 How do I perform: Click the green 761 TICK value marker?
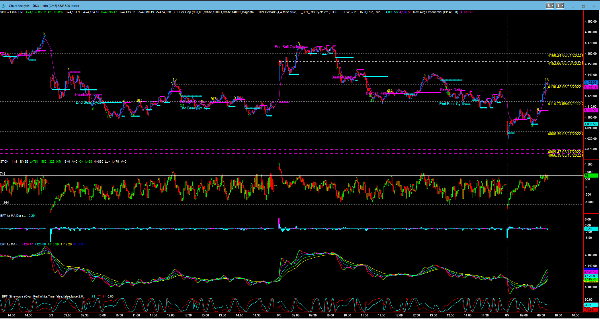click(591, 176)
